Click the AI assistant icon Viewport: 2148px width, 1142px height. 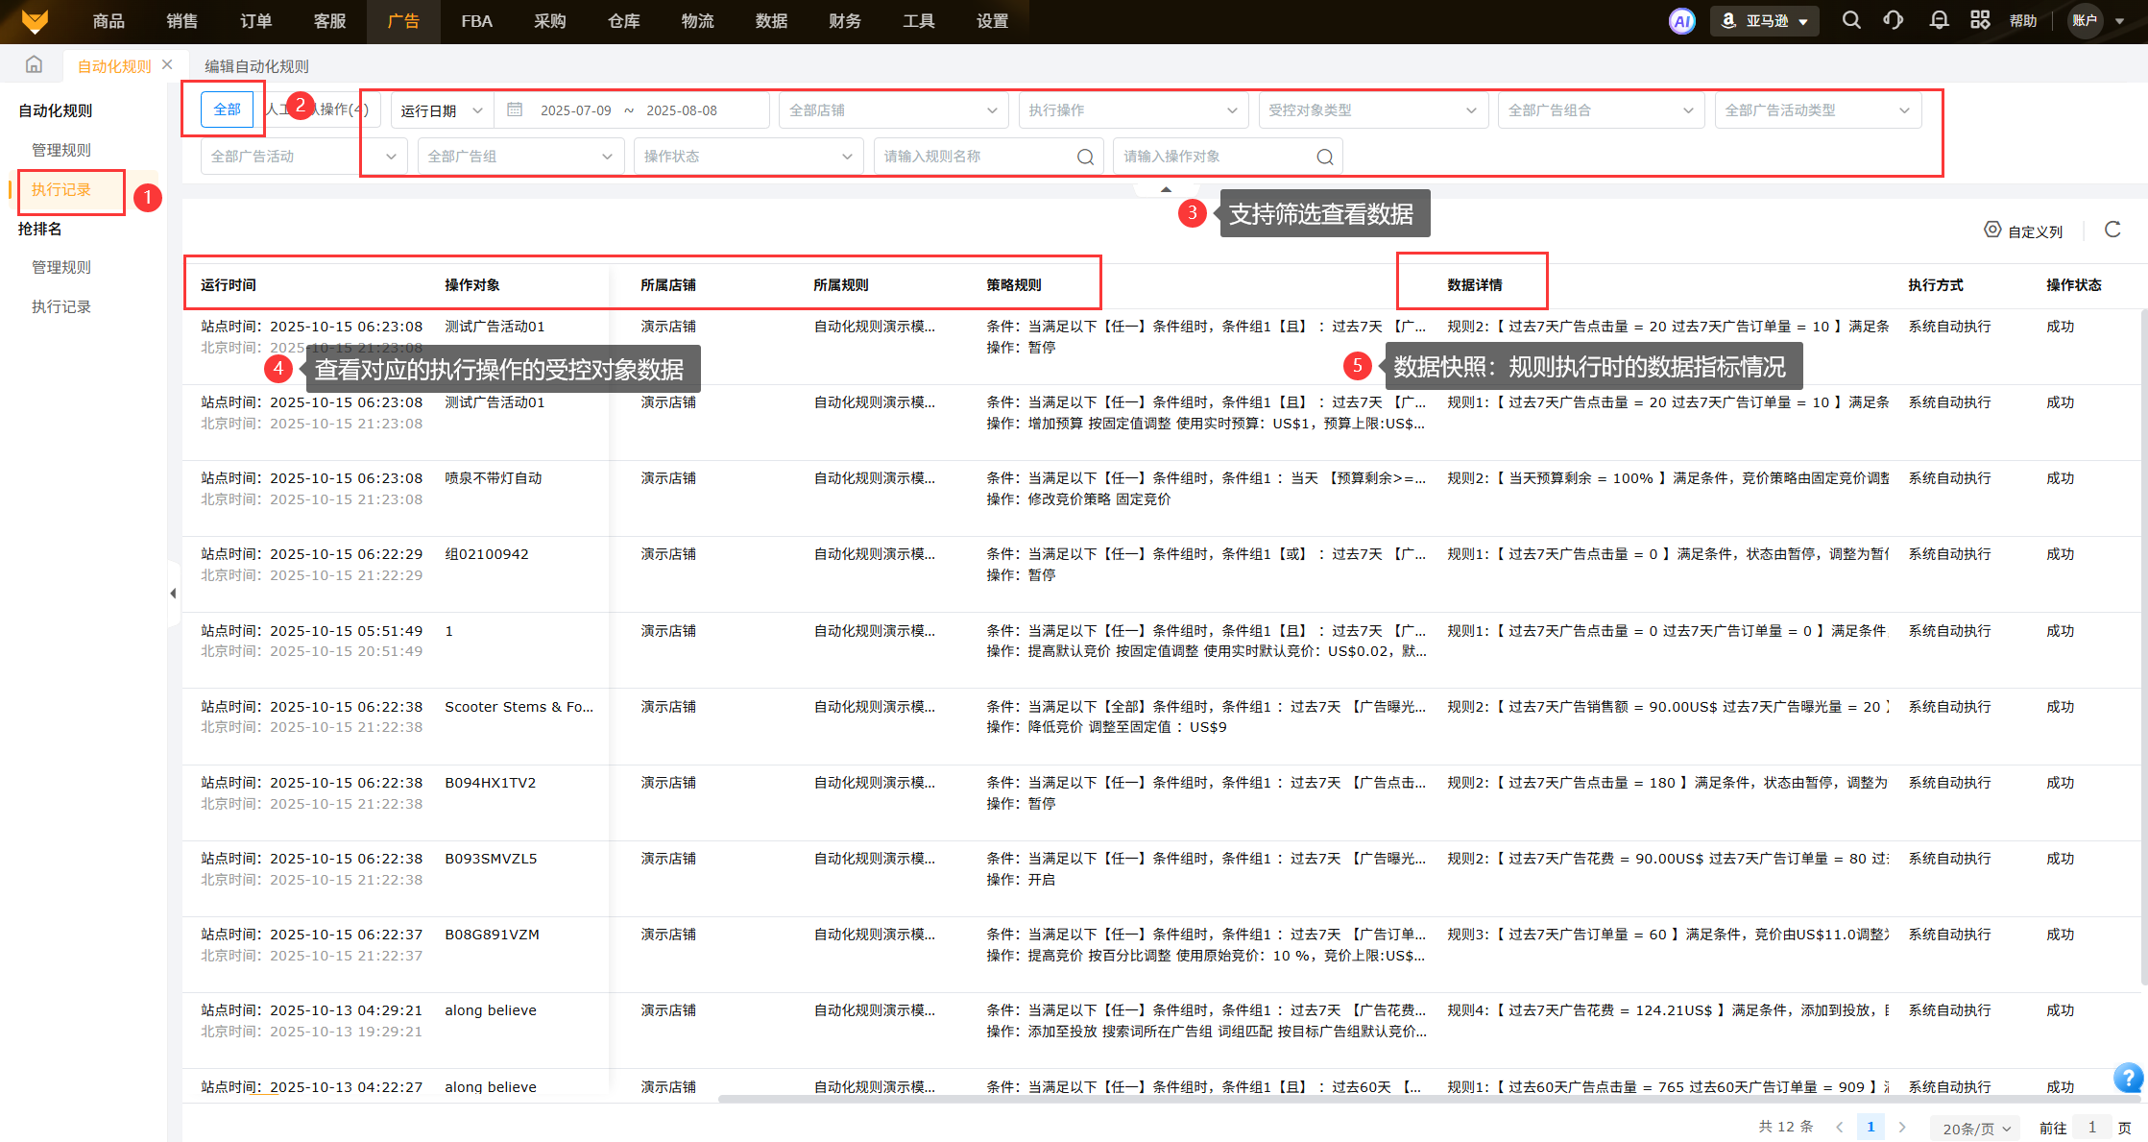(x=1681, y=21)
